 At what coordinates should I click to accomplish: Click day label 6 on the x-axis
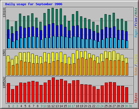click(x=29, y=106)
